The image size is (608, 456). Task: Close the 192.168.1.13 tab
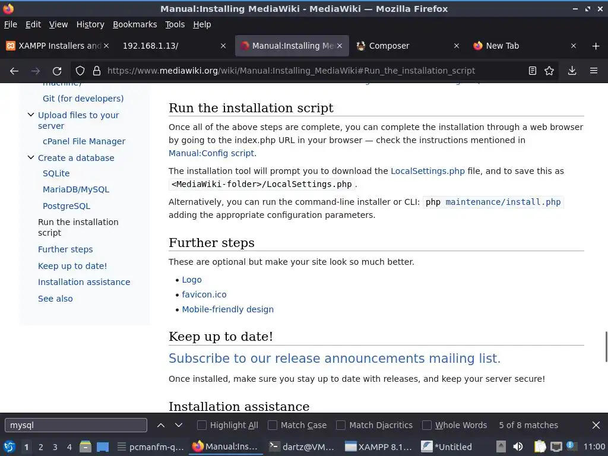(x=223, y=46)
